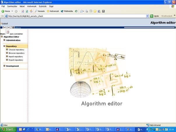Image resolution: width=176 pixels, height=132 pixels.
Task: Expand the Hivatkozások links toolbar chevron
Action: tap(175, 15)
